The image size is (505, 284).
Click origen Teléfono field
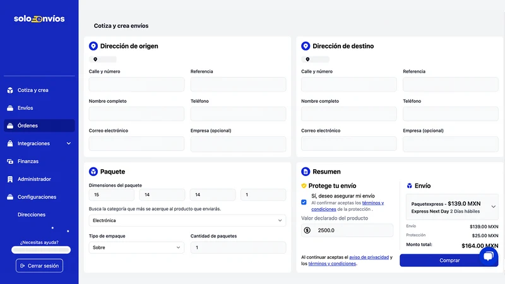point(239,114)
